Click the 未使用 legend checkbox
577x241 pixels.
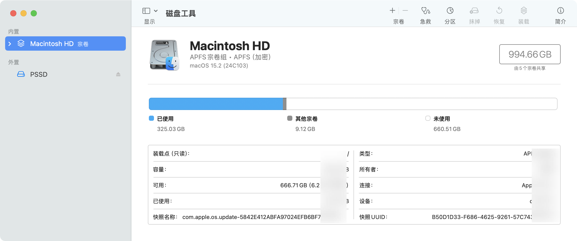[427, 118]
